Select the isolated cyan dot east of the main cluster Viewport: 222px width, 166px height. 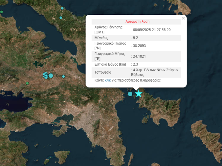point(64,76)
